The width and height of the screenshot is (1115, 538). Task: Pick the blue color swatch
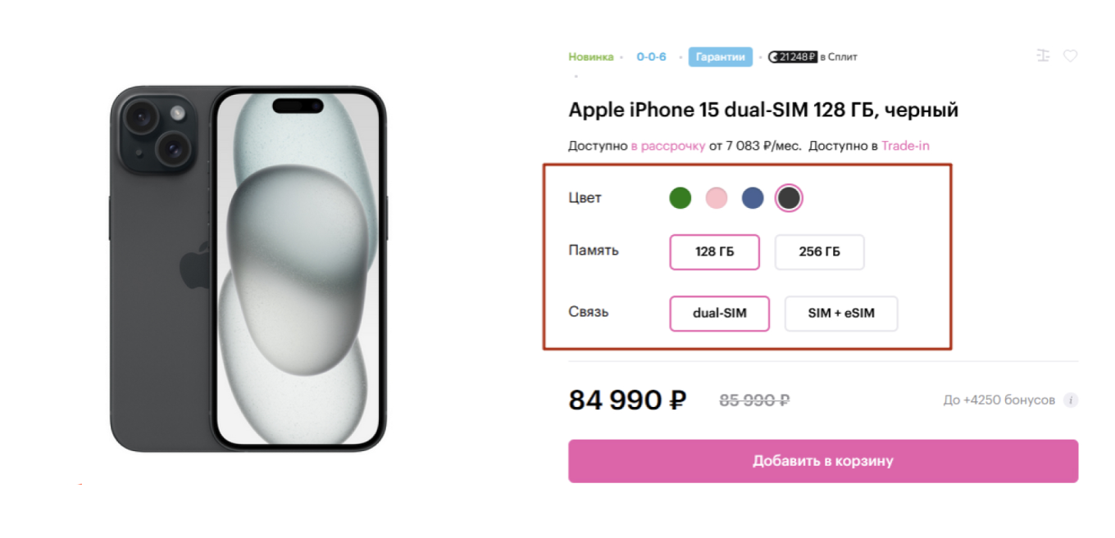753,198
